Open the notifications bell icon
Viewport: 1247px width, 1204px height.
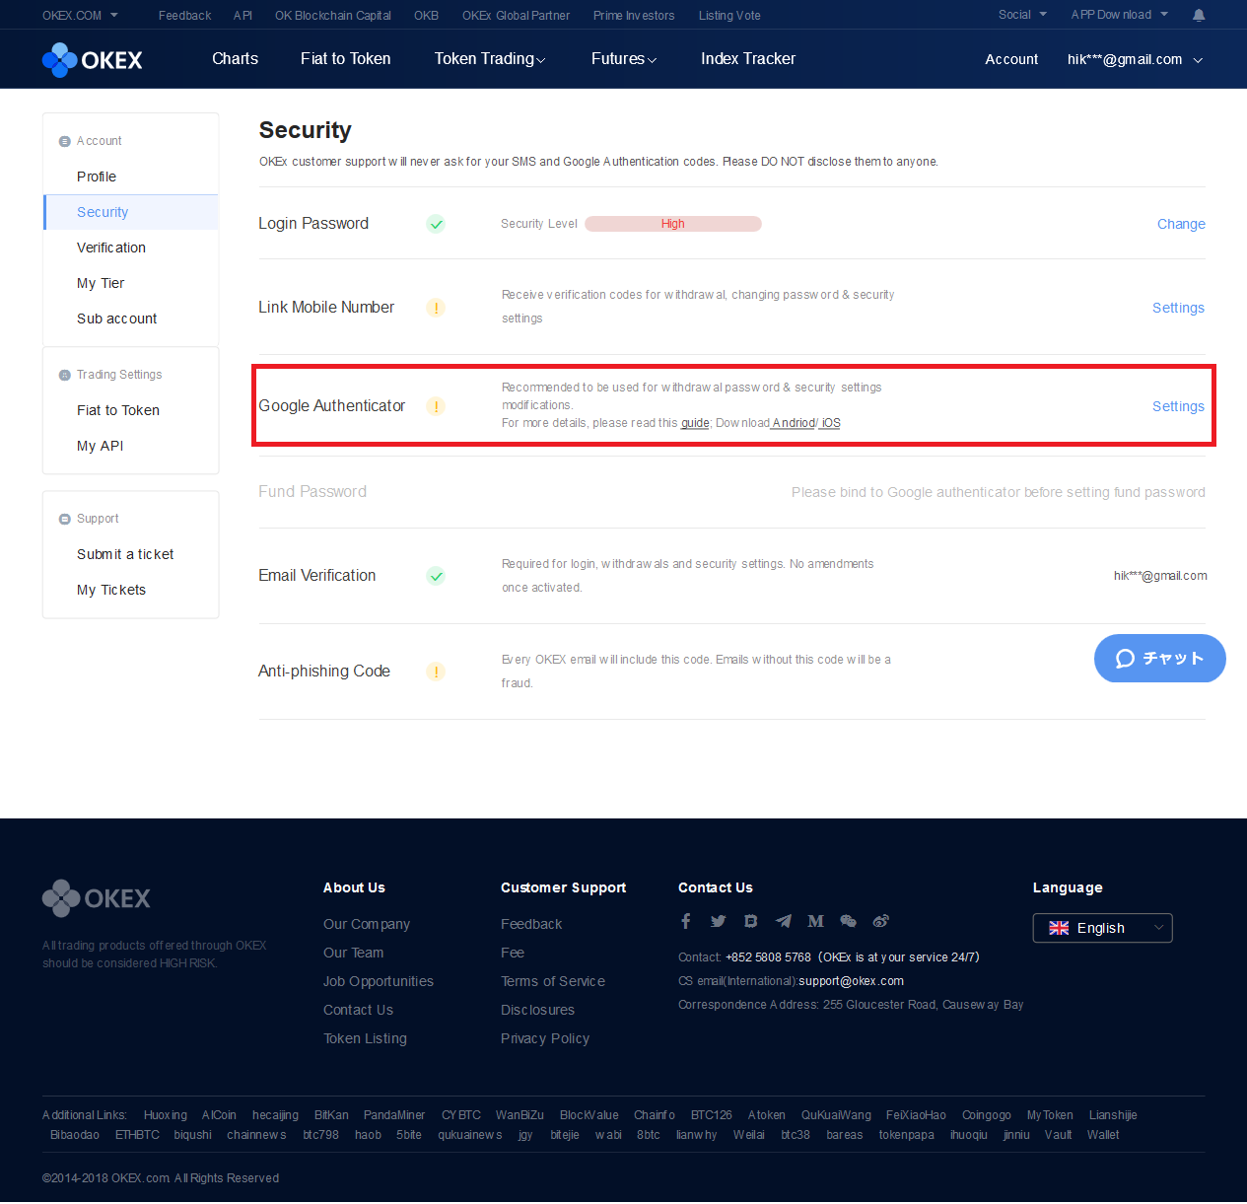coord(1199,15)
